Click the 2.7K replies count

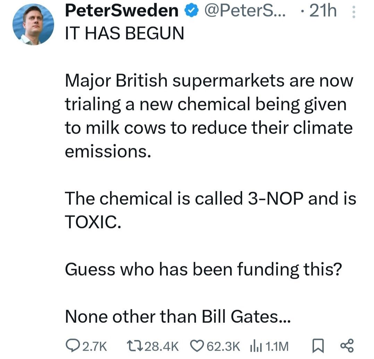[x=92, y=346]
